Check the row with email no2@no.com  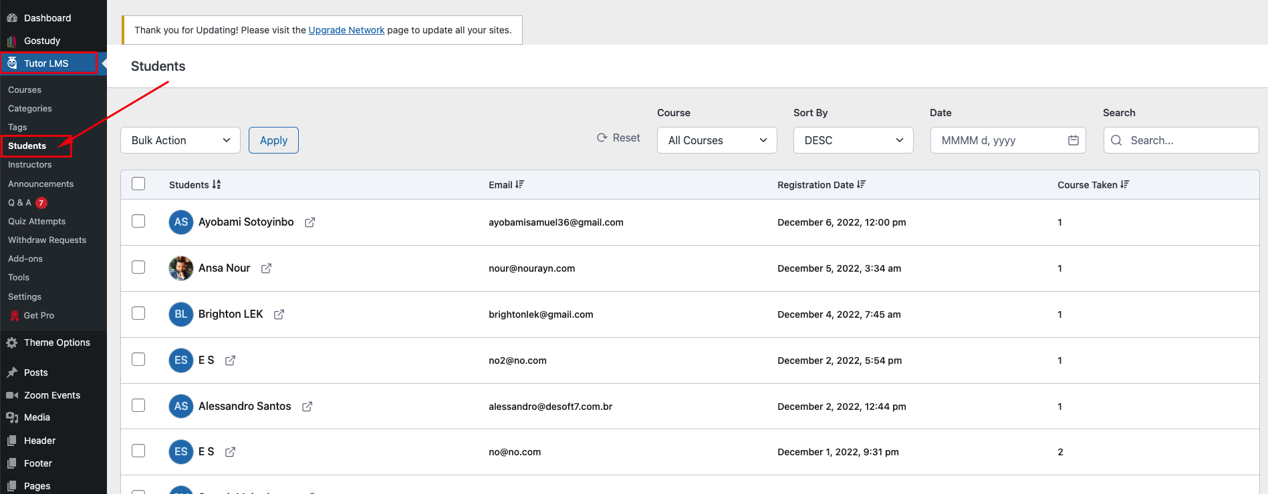tap(138, 359)
